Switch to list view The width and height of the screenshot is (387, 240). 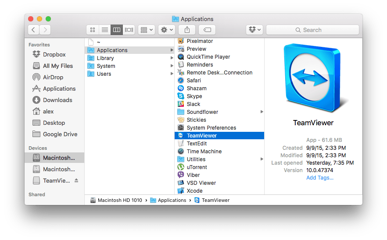(x=104, y=30)
